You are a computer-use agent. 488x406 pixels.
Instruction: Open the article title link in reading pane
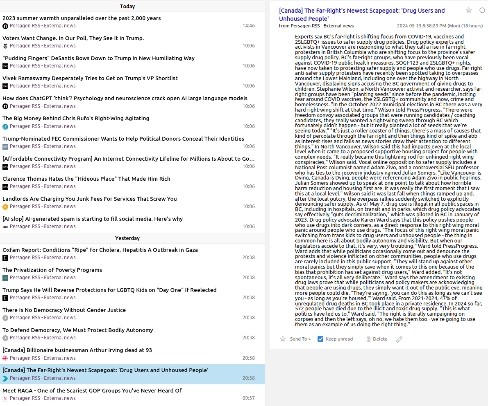(362, 15)
